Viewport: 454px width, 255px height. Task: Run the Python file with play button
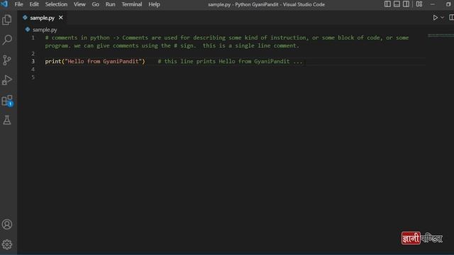[435, 18]
